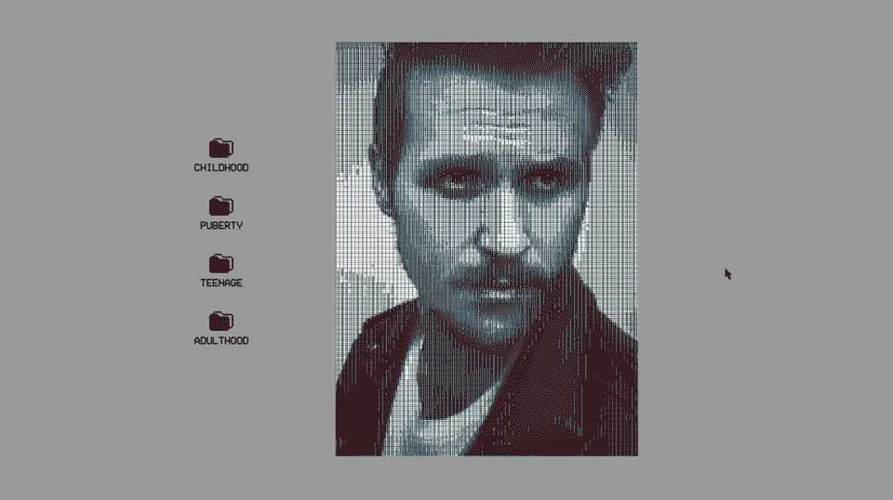The width and height of the screenshot is (893, 500).
Task: Open the PUBERTY folder icon
Action: coord(220,205)
